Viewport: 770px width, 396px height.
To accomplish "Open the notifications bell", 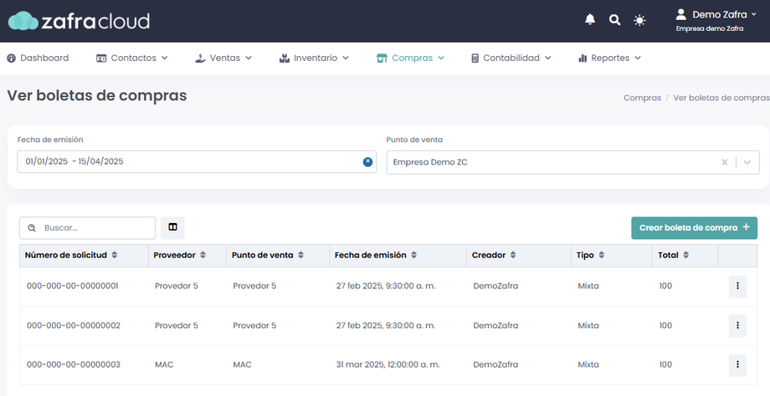I will [x=590, y=19].
